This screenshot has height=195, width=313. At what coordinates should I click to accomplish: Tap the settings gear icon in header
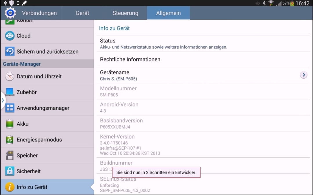[10, 13]
